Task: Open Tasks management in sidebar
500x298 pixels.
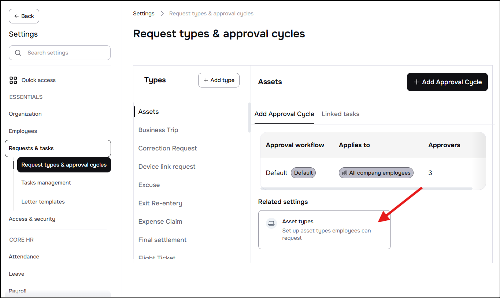Action: [46, 183]
